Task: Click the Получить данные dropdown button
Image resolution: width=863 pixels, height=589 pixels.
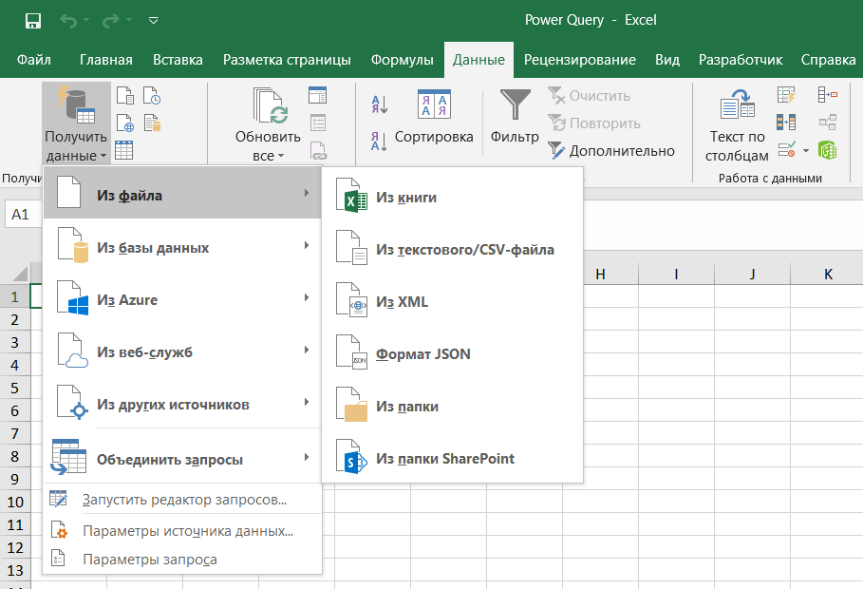Action: click(76, 123)
